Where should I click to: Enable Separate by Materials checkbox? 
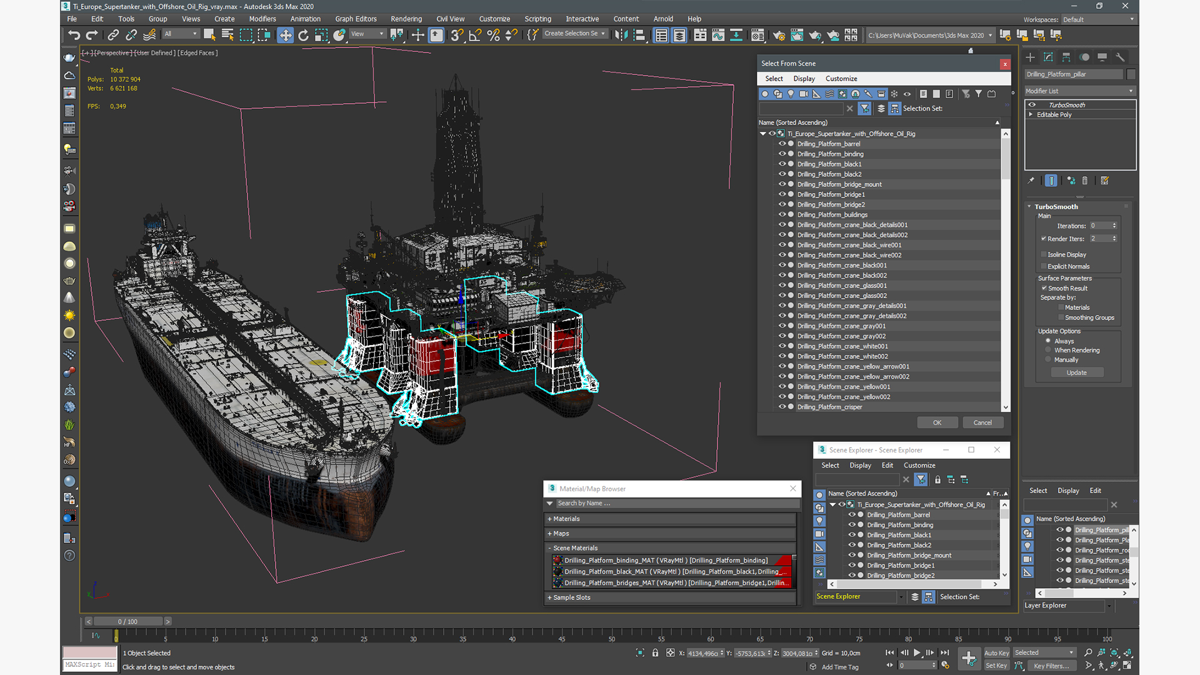click(1061, 307)
